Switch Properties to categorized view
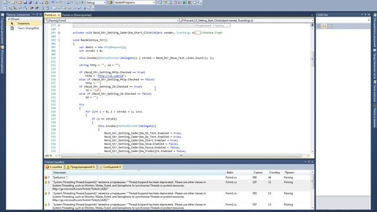Image resolution: width=377 pixels, height=212 pixels. [x=319, y=26]
